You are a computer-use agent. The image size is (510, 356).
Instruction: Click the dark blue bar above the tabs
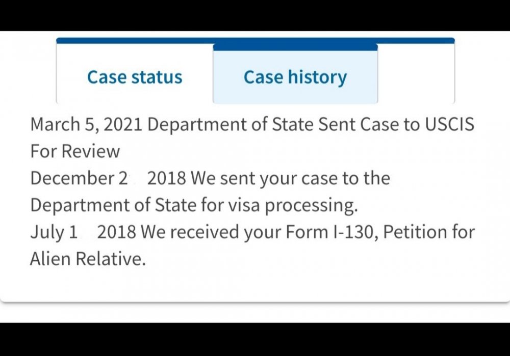pos(255,40)
